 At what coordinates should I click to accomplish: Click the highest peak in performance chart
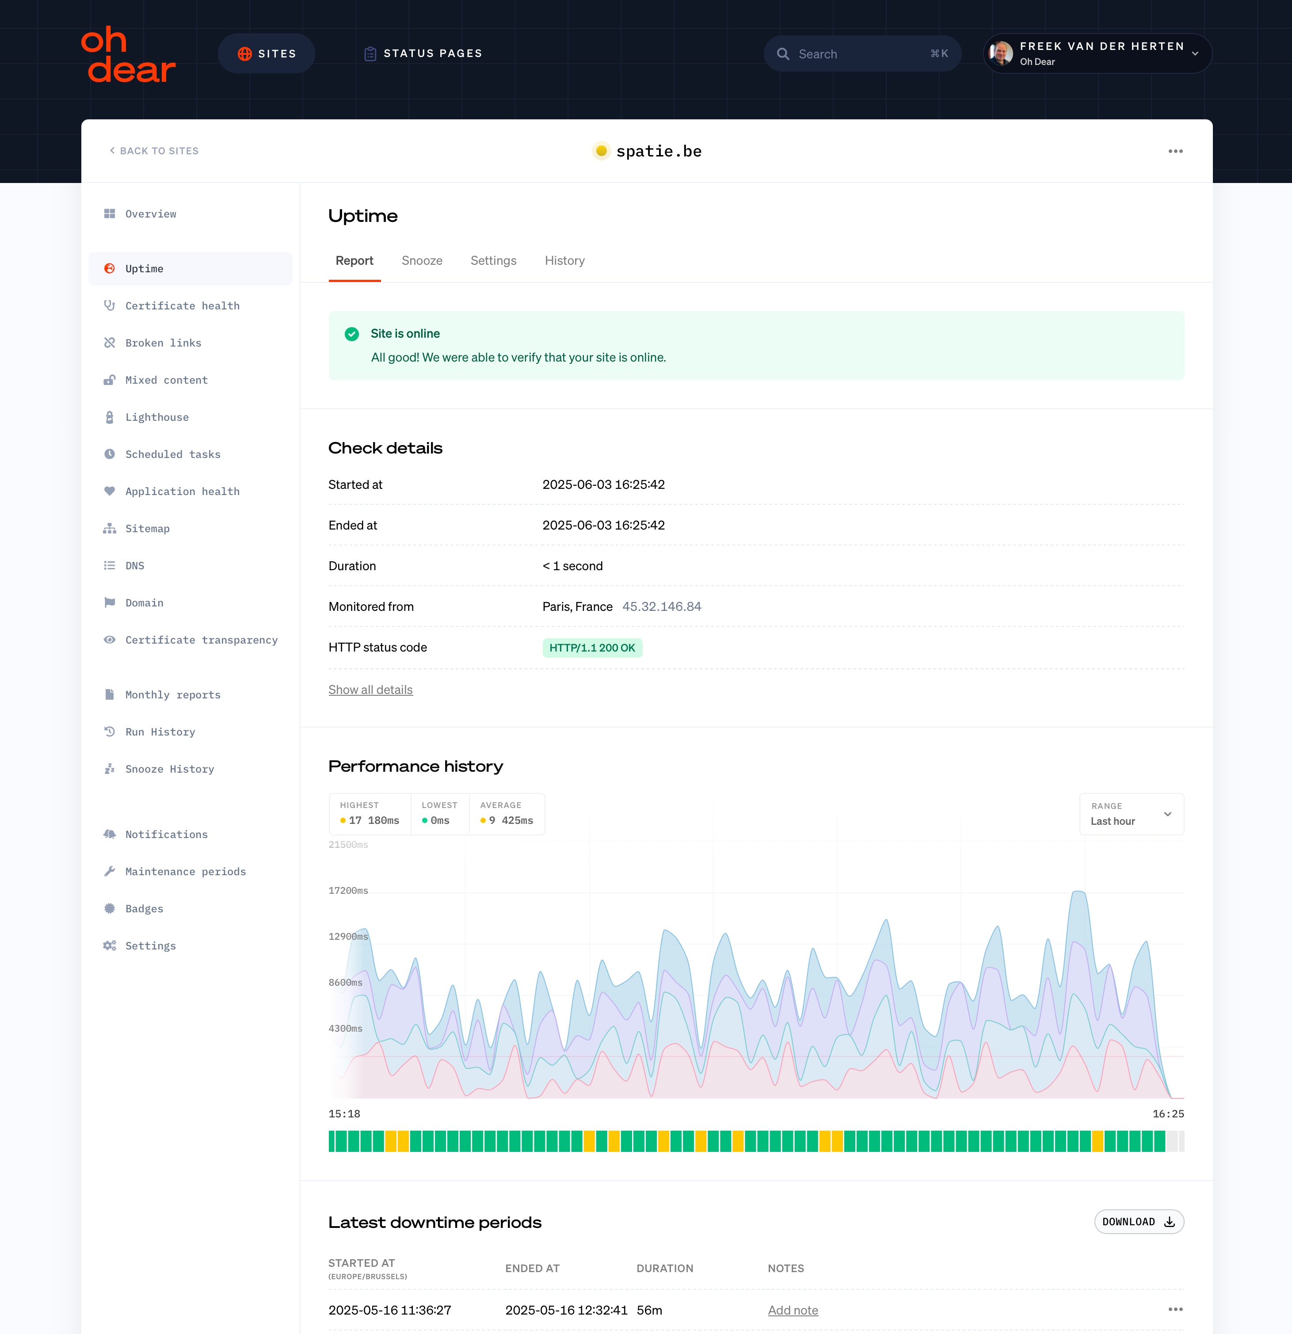(1078, 892)
